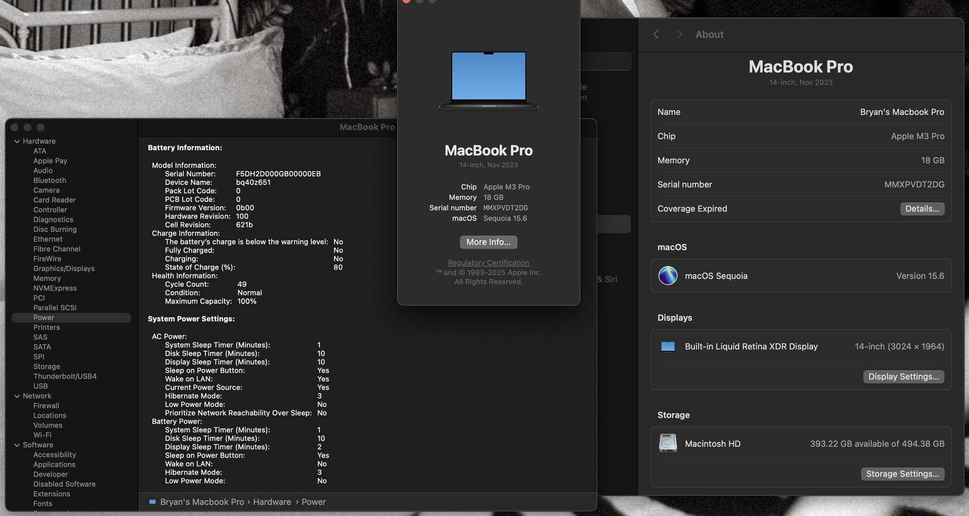Close the About This Mac window

(x=406, y=1)
